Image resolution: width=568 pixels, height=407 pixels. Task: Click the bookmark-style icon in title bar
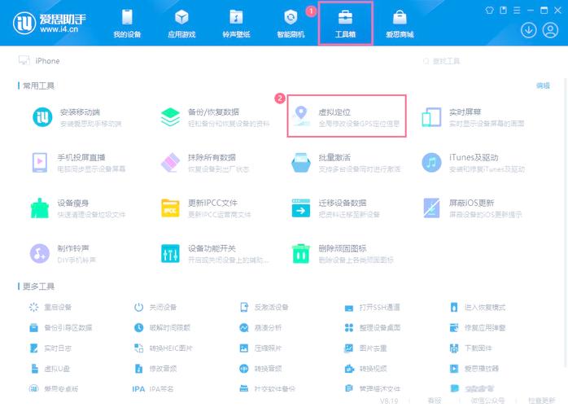[503, 10]
